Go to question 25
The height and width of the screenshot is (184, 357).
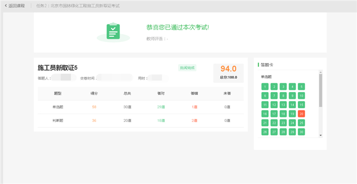click(x=301, y=123)
